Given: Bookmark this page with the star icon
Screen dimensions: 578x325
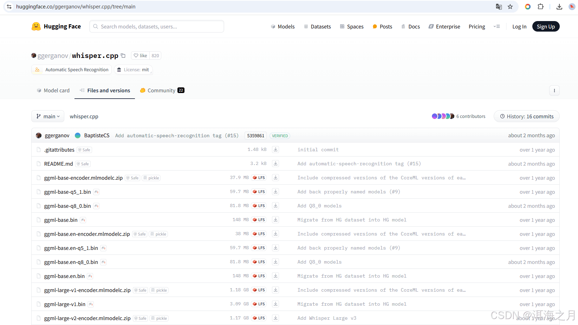Looking at the screenshot, I should [x=510, y=7].
